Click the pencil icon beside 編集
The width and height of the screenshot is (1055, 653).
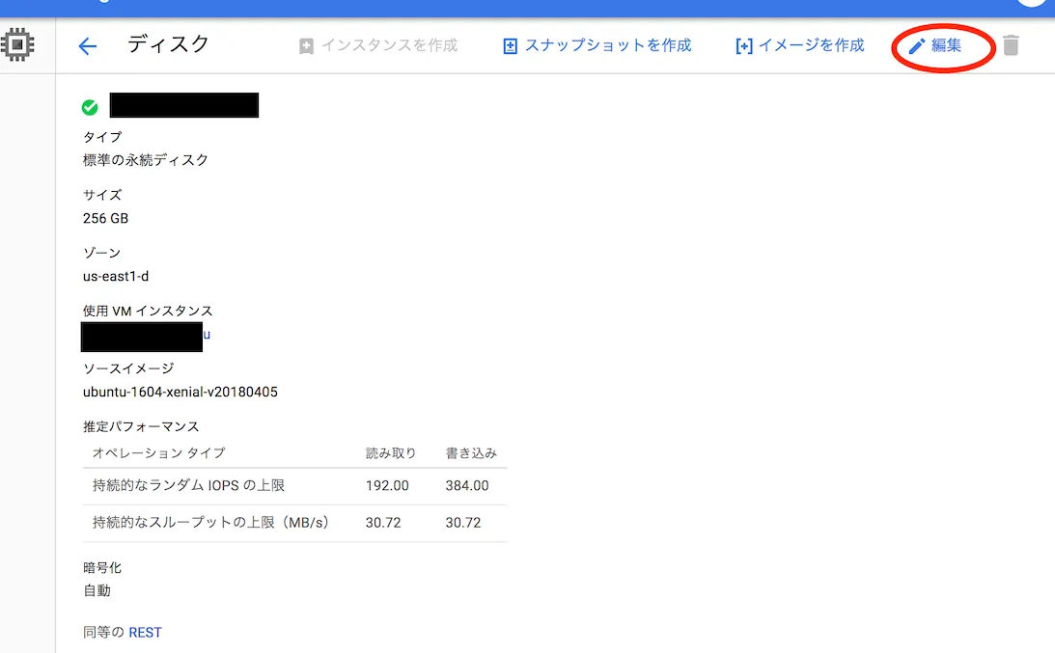point(916,45)
